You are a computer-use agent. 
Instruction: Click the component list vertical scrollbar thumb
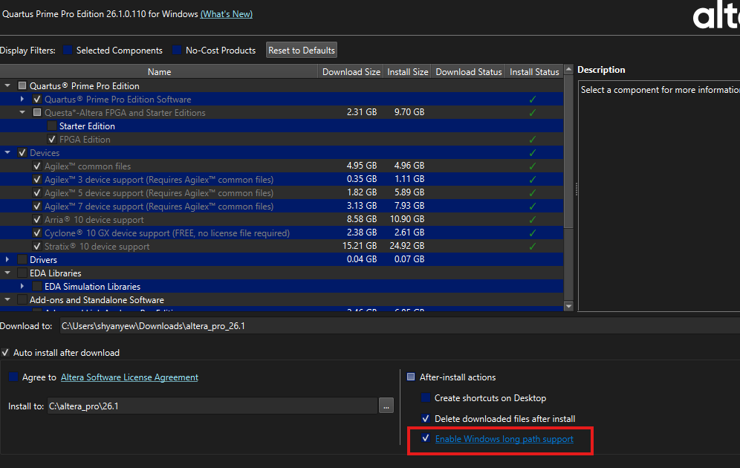568,152
